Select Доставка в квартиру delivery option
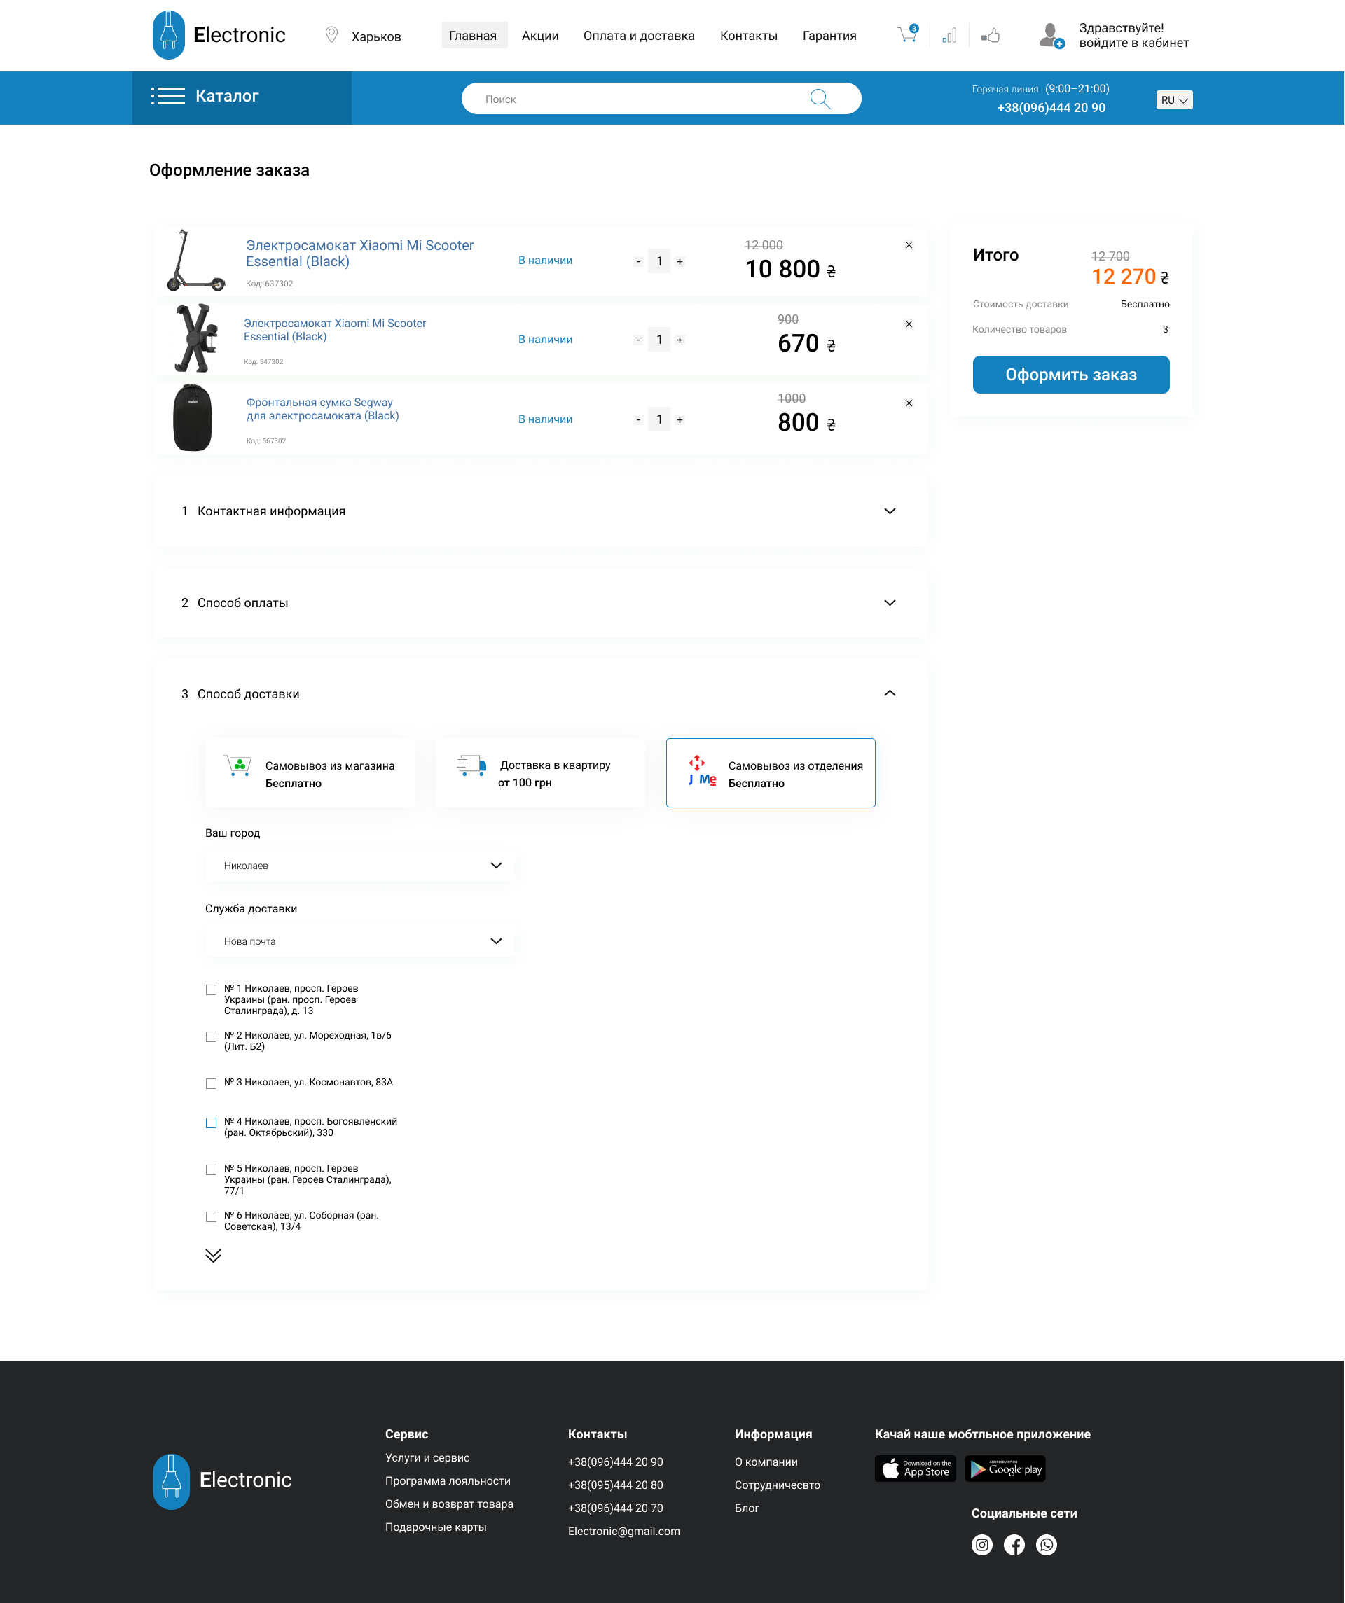Viewport: 1345px width, 1603px height. [540, 772]
